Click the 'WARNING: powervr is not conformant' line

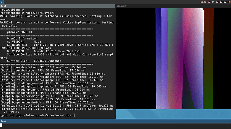coord(57,24)
